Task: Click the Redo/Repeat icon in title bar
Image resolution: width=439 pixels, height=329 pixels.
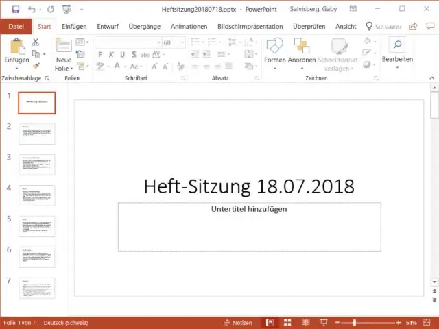Action: [50, 9]
